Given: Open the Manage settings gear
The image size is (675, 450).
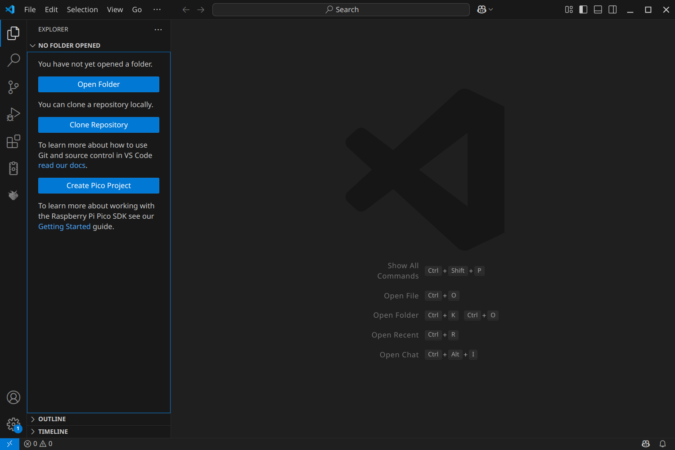Looking at the screenshot, I should click(x=13, y=424).
